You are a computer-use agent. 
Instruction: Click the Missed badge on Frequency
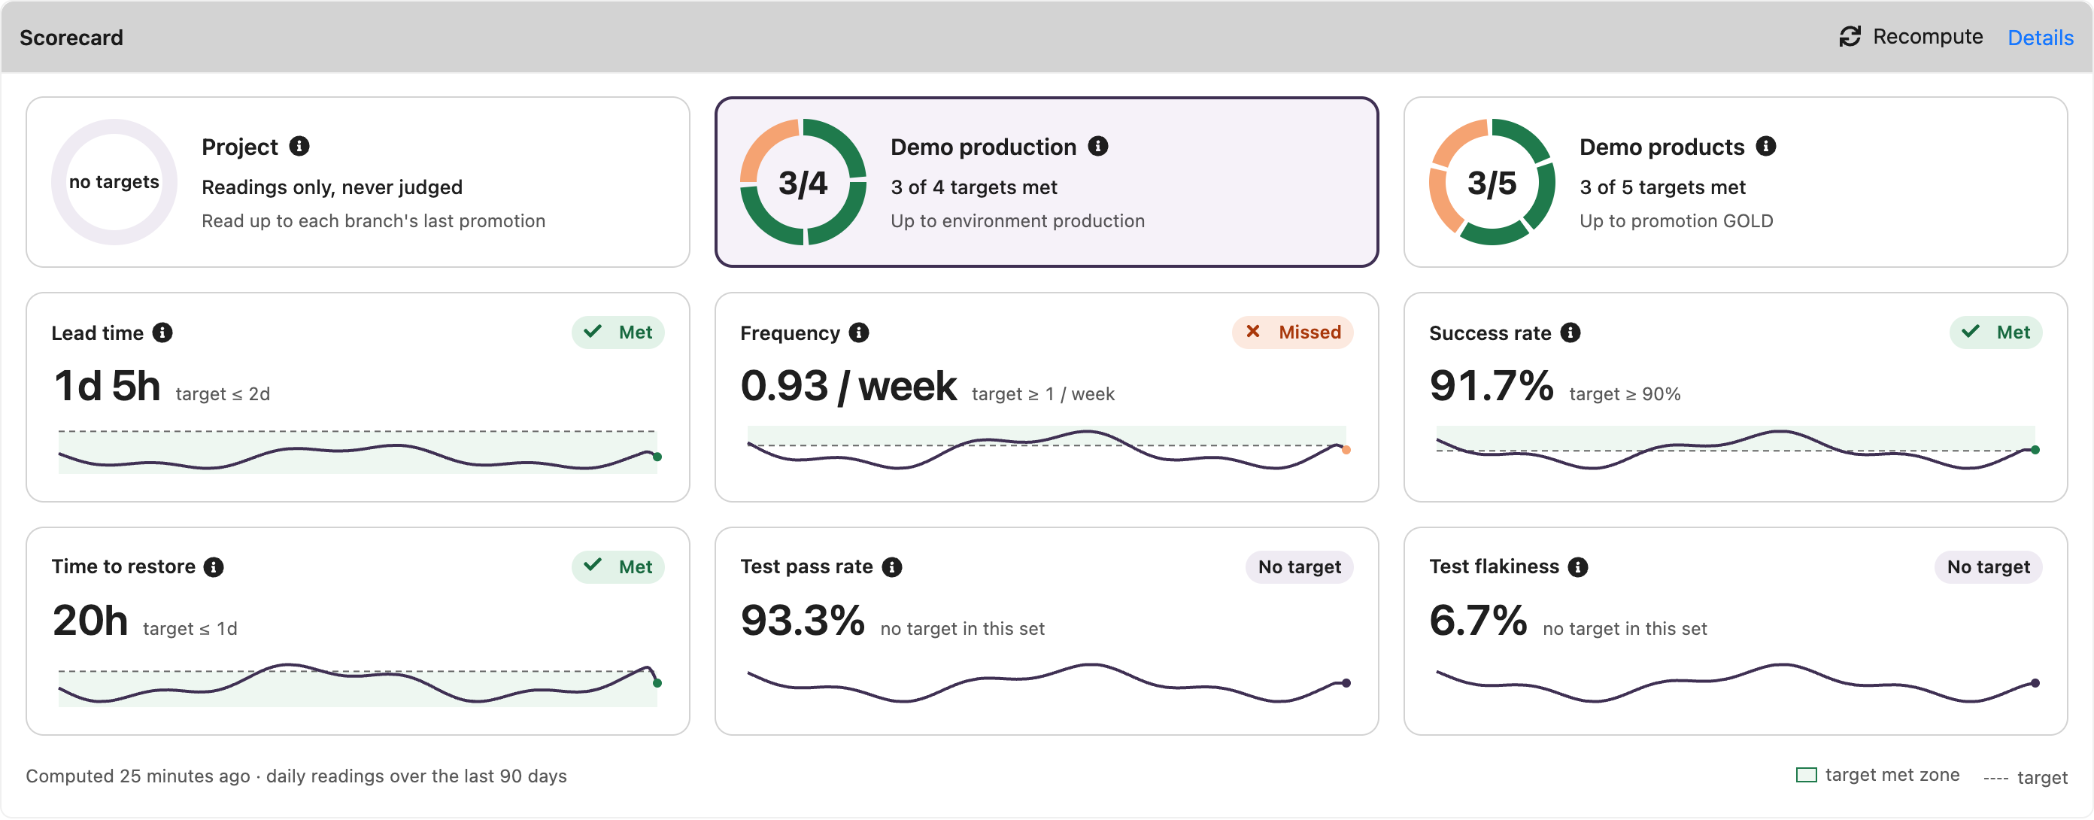(x=1292, y=333)
